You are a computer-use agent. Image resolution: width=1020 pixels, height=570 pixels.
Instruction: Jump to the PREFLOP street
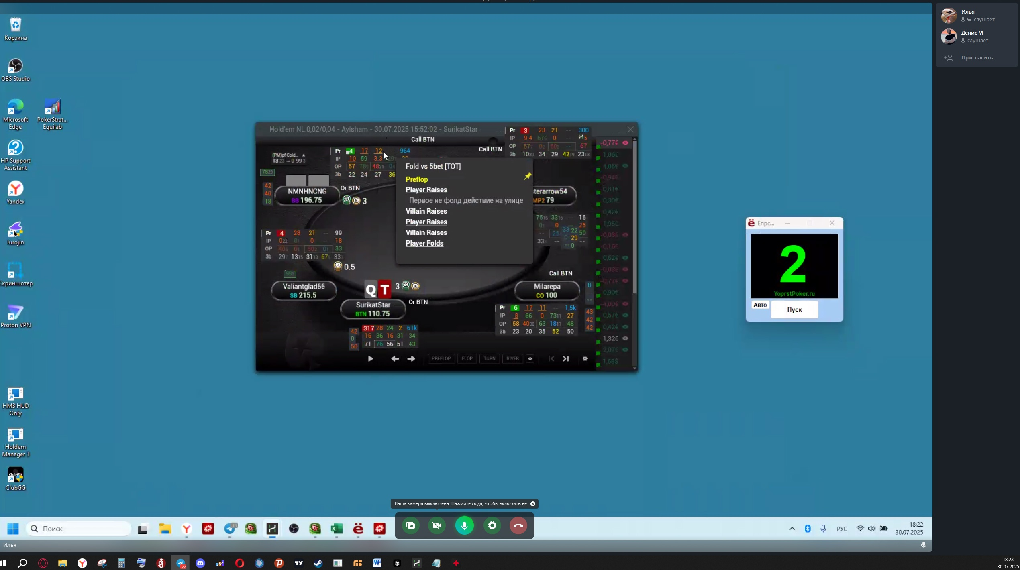[x=441, y=358]
